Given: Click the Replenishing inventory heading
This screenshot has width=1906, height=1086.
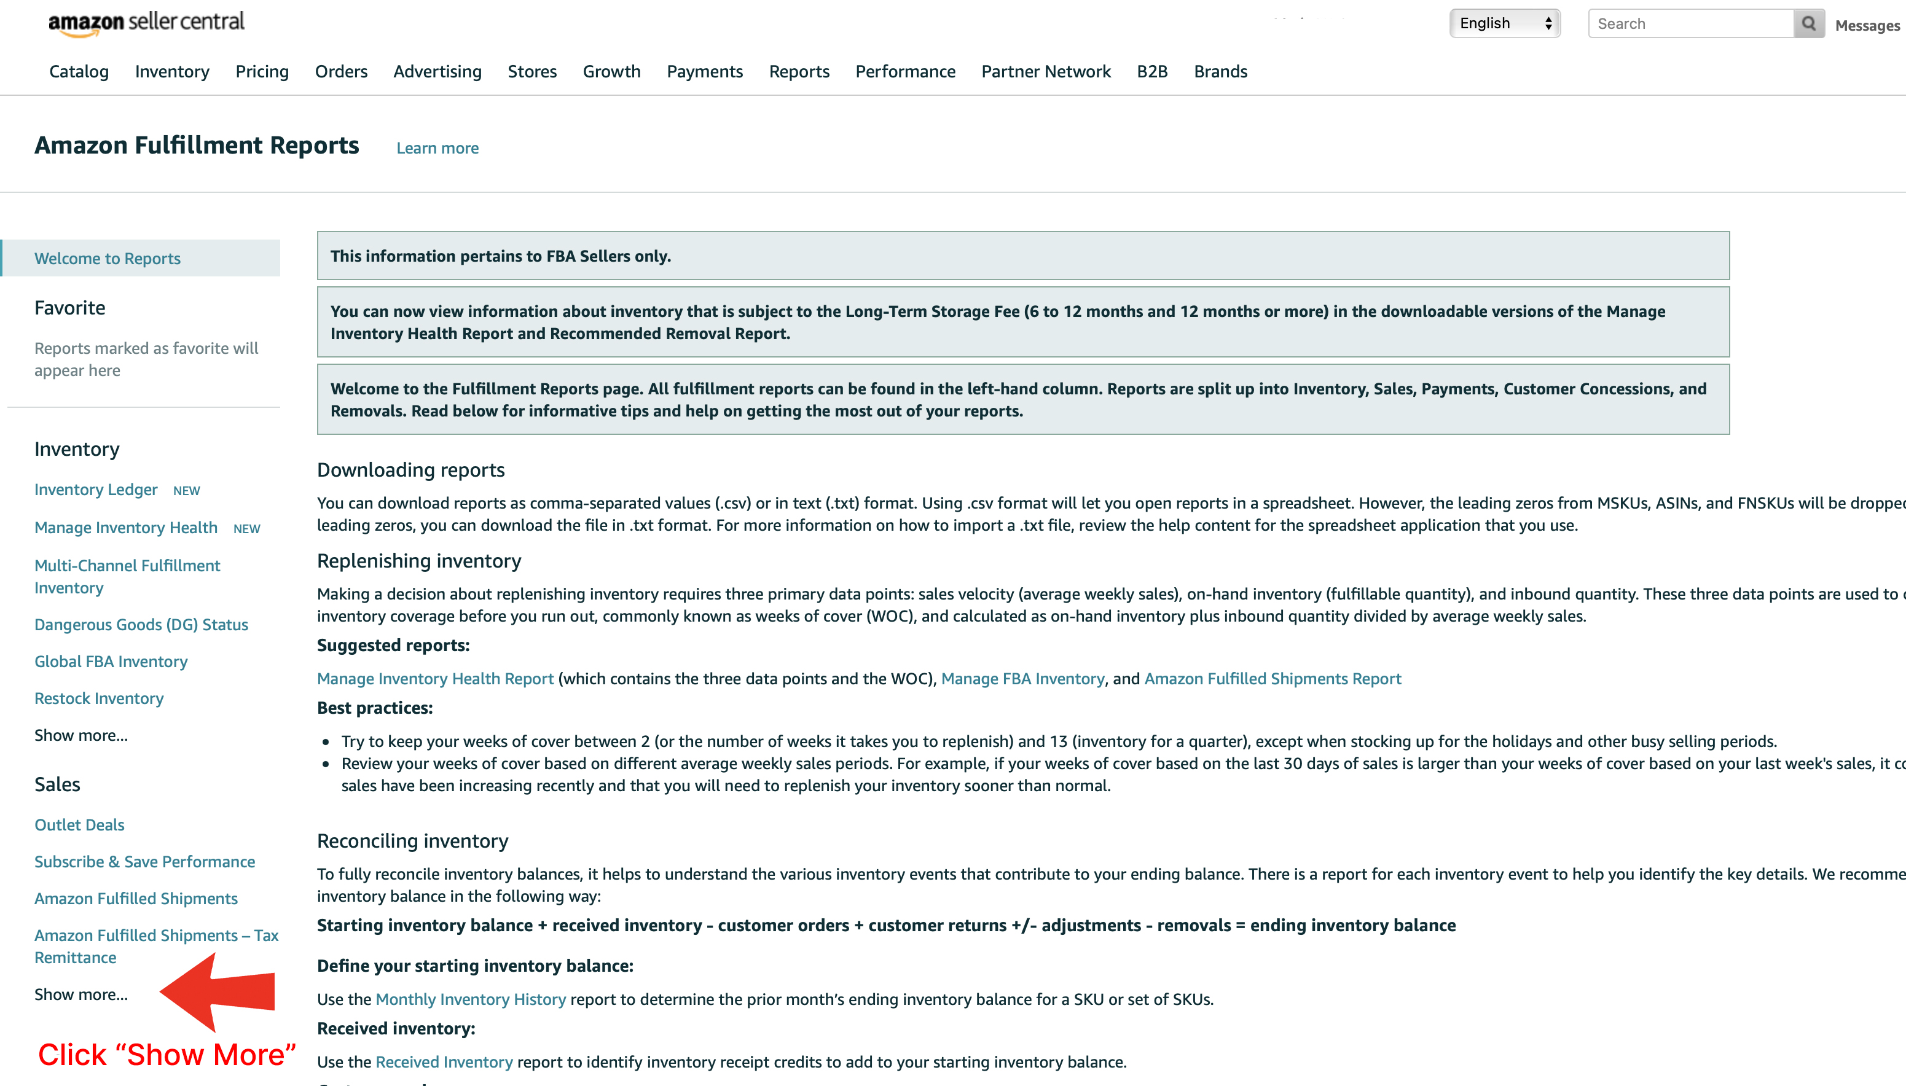Looking at the screenshot, I should click(419, 561).
